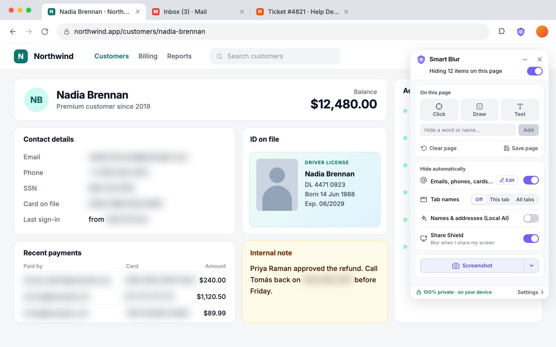
Task: Open the browser profile avatar
Action: click(x=542, y=32)
